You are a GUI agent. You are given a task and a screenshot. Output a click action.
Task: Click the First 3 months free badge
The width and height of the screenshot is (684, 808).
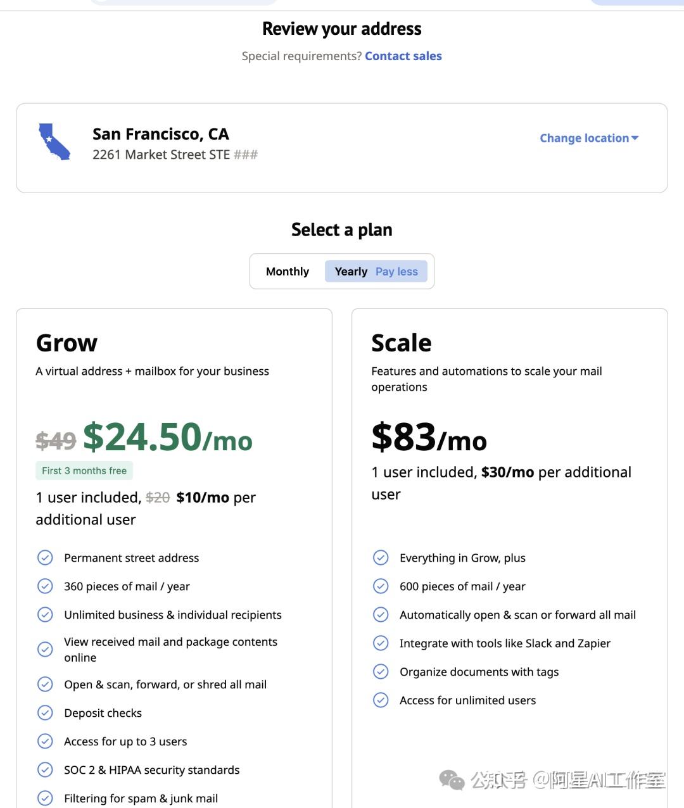84,470
